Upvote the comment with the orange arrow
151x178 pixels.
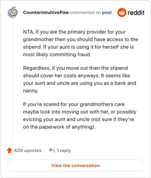click(9, 150)
